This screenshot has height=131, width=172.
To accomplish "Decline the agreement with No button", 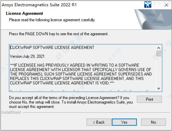I will click(x=153, y=122).
